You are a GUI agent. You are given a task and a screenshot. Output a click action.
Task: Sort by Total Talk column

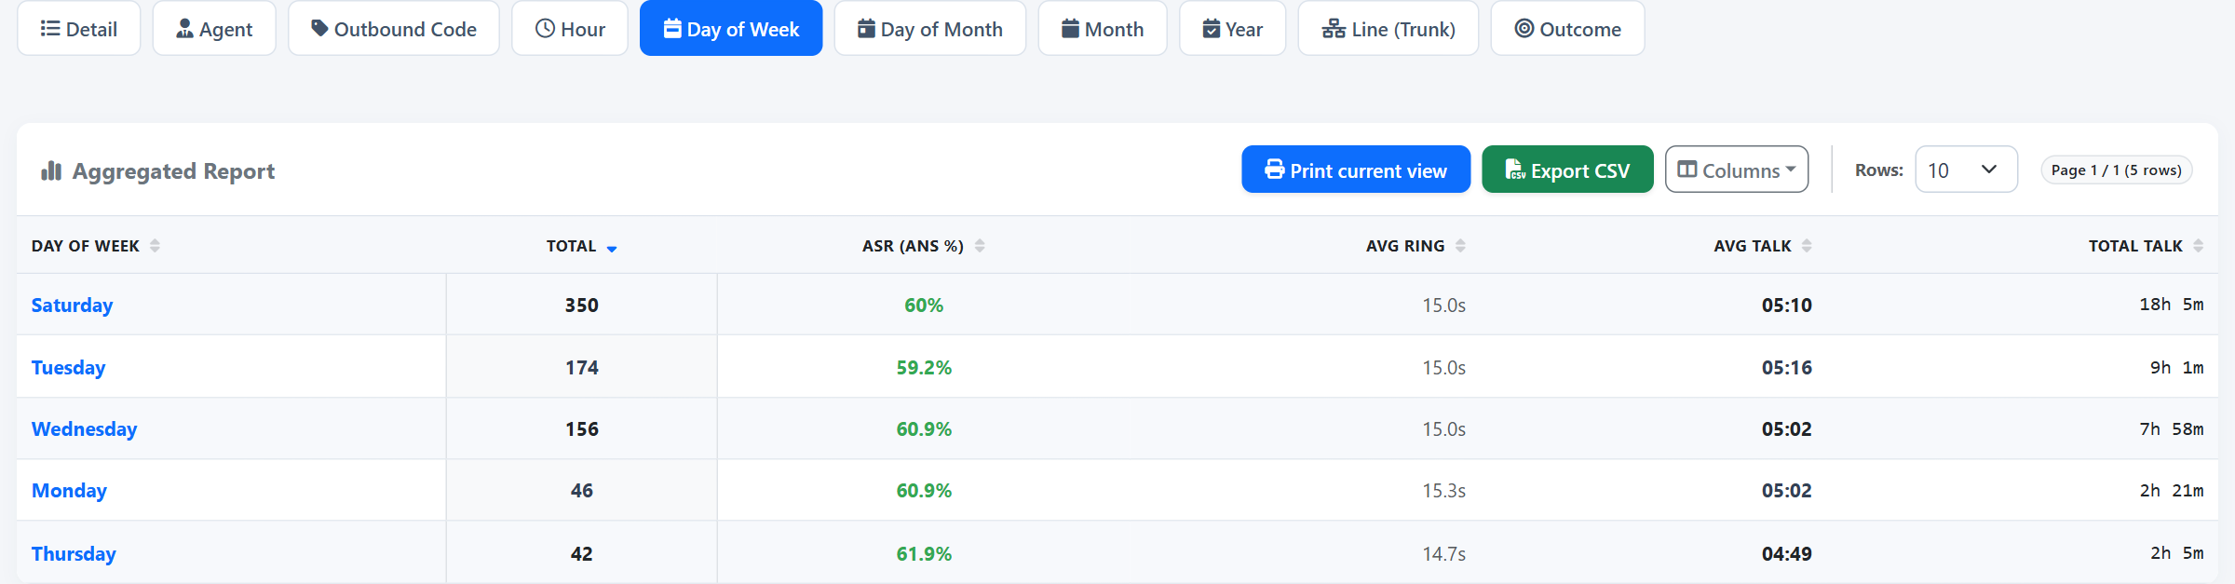2146,246
